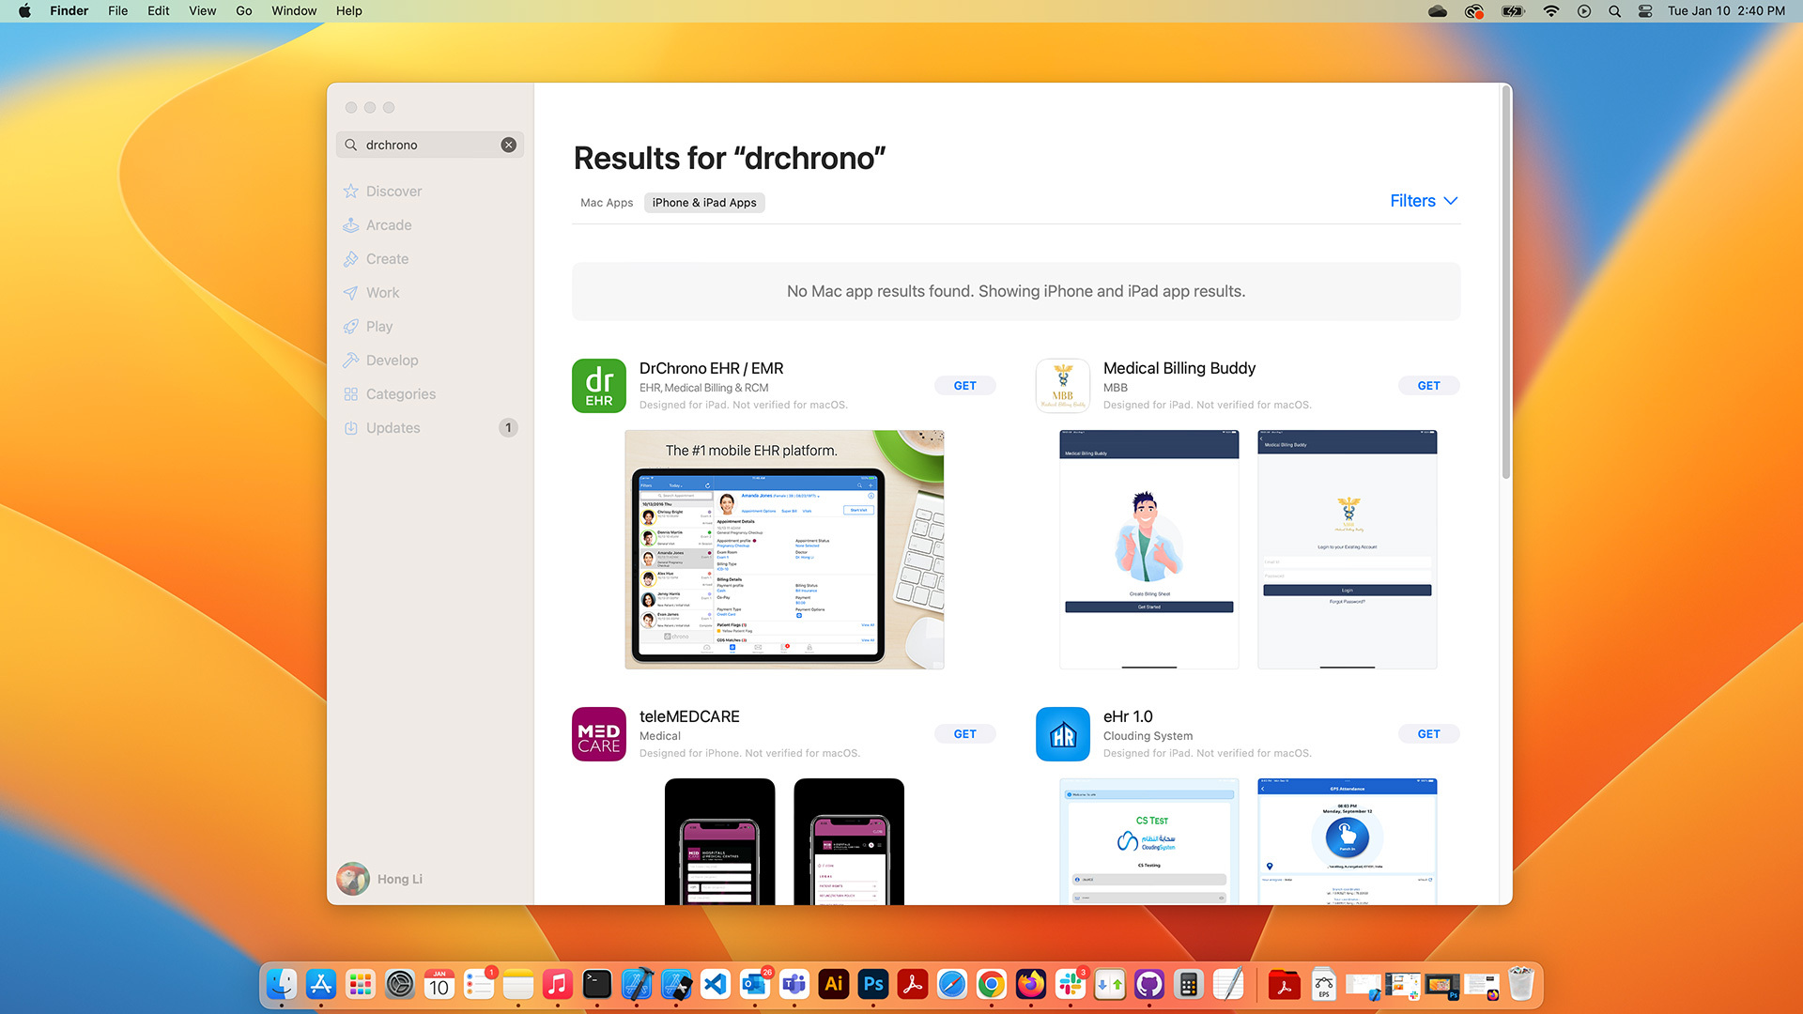Select the Mac Apps tab

[607, 202]
